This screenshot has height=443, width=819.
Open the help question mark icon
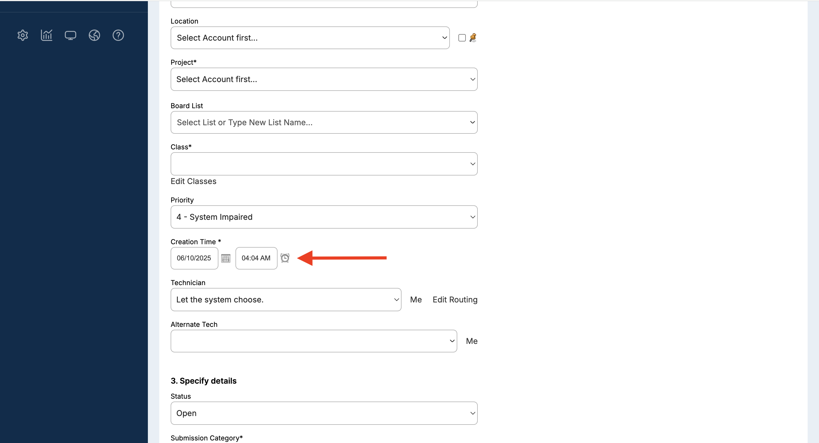(x=118, y=35)
